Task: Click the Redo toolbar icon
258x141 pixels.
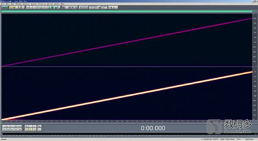Action: [x=31, y=7]
